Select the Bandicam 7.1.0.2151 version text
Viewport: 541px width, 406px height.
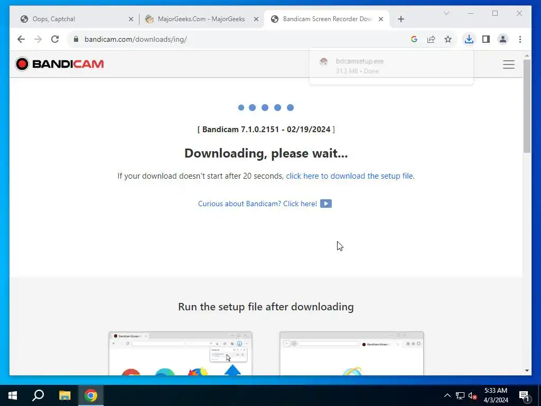click(266, 130)
